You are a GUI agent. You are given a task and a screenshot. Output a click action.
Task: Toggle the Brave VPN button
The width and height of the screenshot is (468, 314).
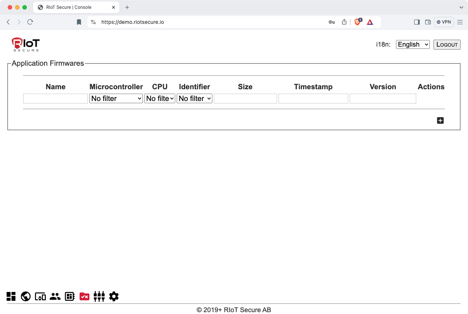444,22
